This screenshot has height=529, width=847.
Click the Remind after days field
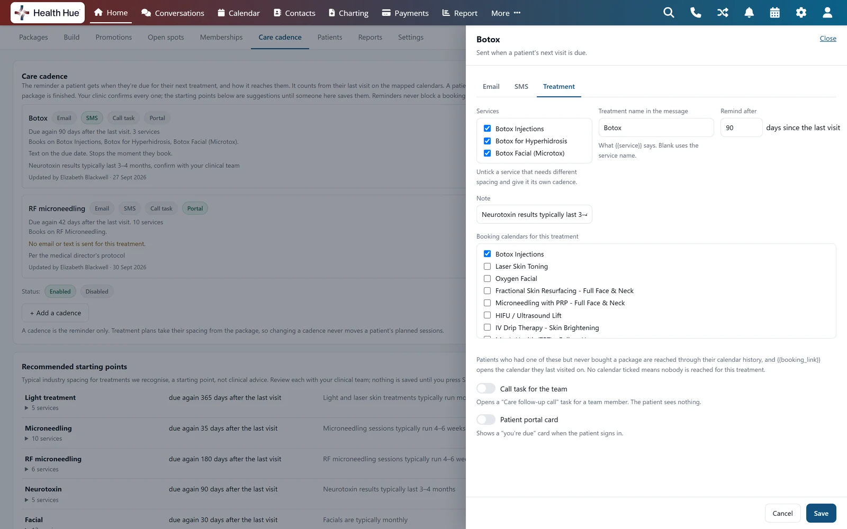pos(741,127)
